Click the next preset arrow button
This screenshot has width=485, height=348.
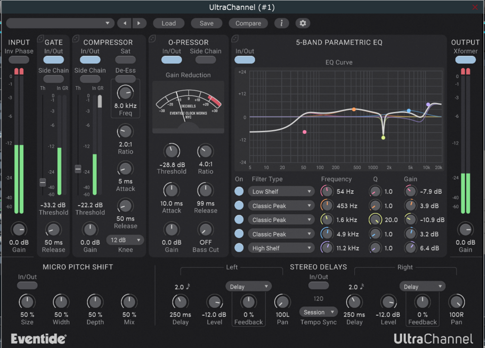(x=139, y=23)
